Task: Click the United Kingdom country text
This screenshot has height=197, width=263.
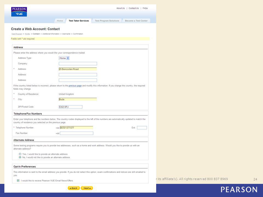Action: pos(66,94)
